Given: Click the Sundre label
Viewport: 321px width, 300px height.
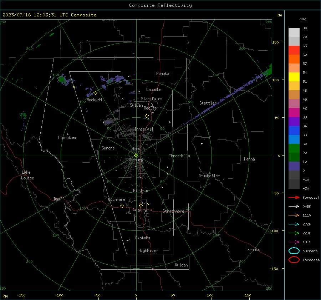Looking at the screenshot, I should click(108, 148).
